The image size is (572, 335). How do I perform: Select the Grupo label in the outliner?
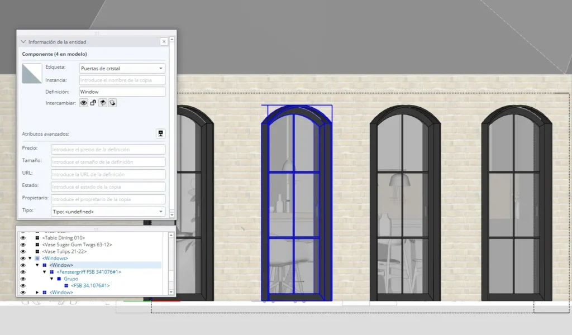[71, 279]
